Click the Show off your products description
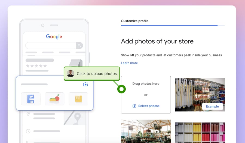 click(x=171, y=55)
